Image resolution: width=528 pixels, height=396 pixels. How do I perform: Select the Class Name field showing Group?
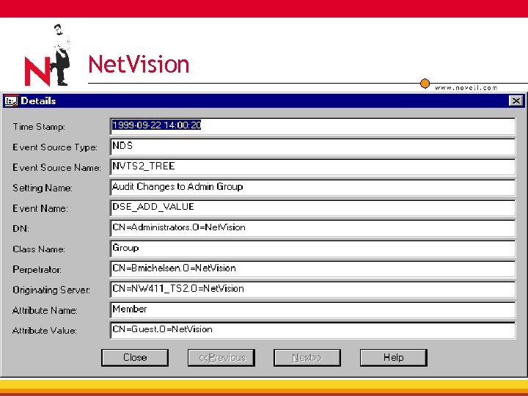(x=312, y=249)
